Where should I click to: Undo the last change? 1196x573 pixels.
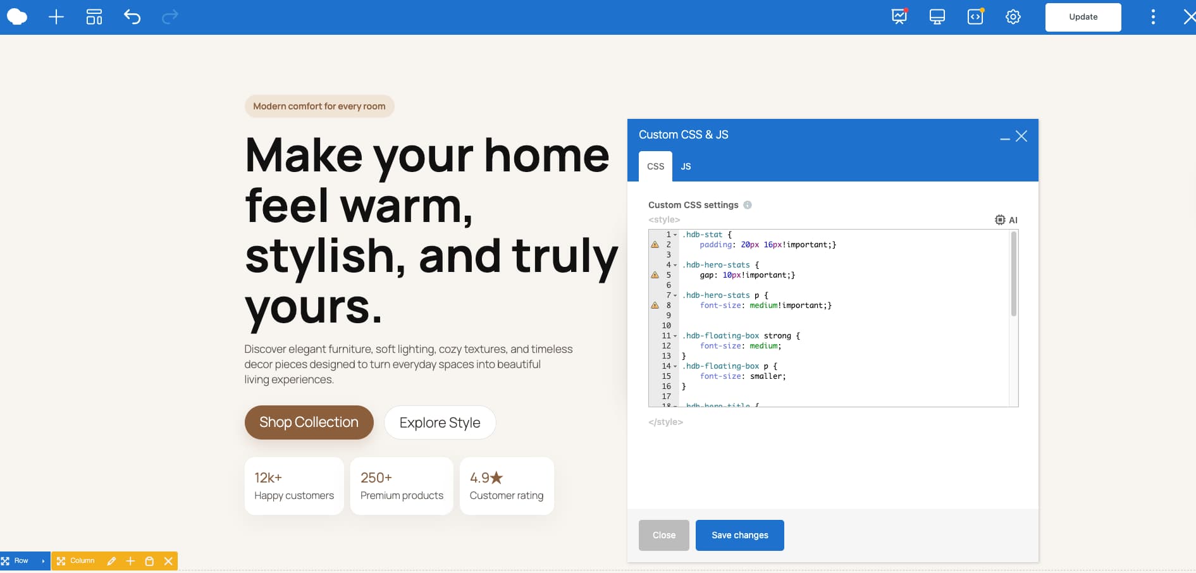(132, 17)
